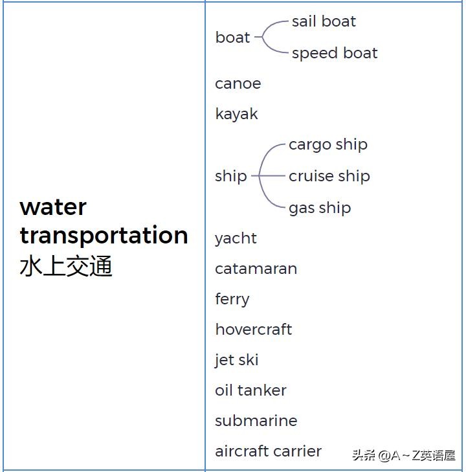Click the 'submarine' entry
This screenshot has width=466, height=472.
coord(256,421)
